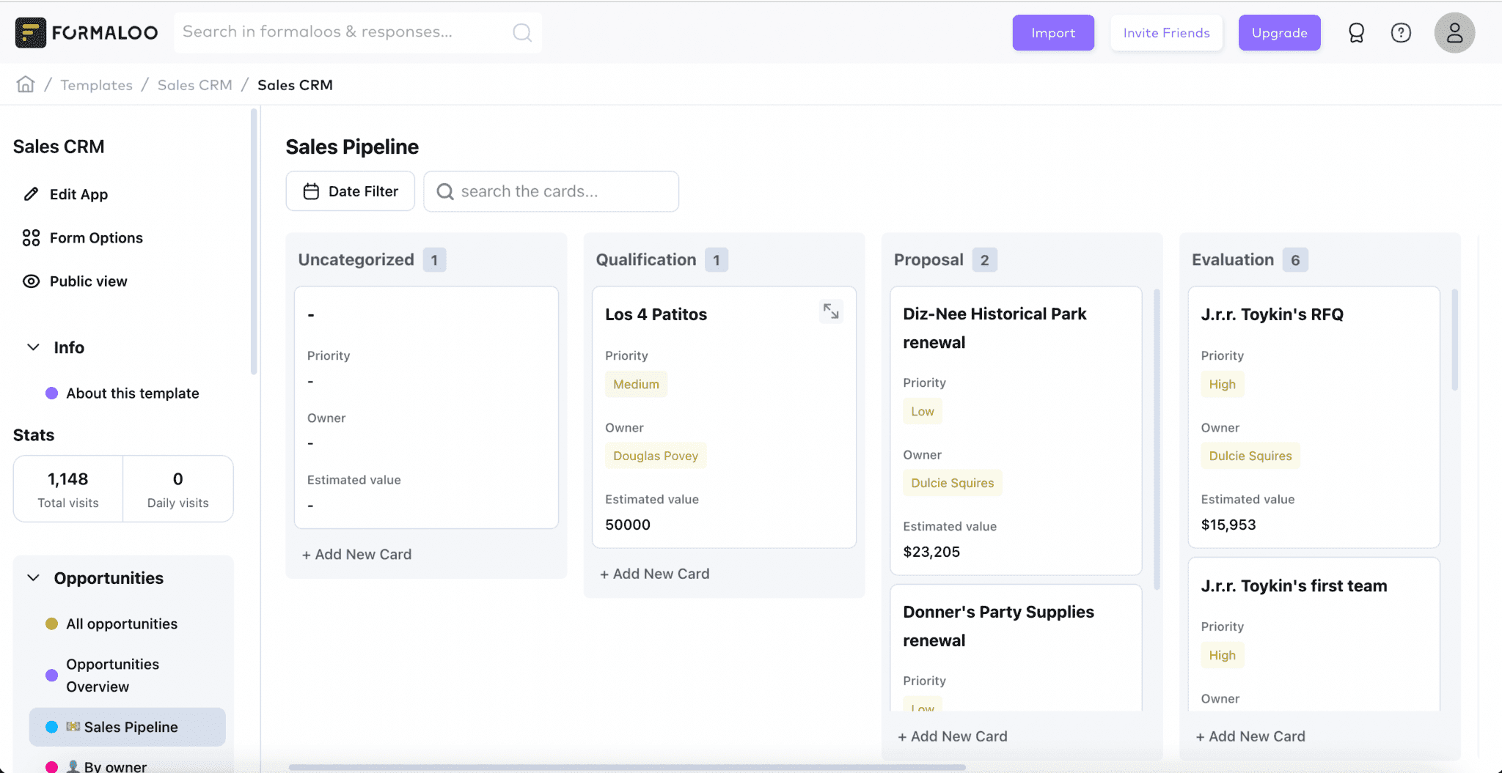Open the J.r.r. Toykin's first team card

(1314, 635)
